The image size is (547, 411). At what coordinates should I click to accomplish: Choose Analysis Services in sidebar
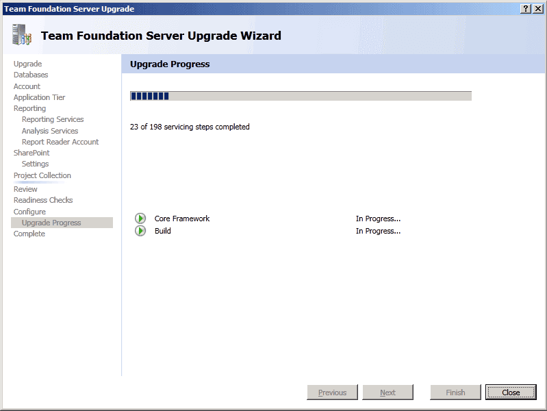[50, 131]
